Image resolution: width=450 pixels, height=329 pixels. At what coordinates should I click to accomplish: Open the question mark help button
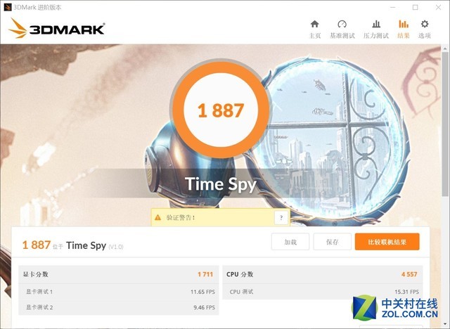[281, 218]
